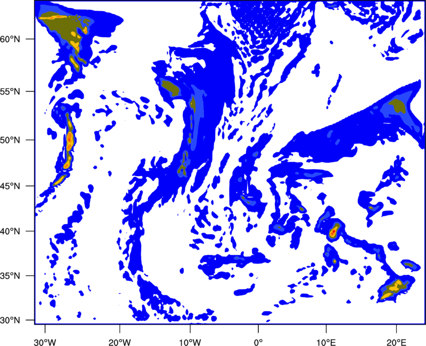The width and height of the screenshot is (426, 346).
Task: Click the 40°N latitude label
Action: (x=10, y=232)
